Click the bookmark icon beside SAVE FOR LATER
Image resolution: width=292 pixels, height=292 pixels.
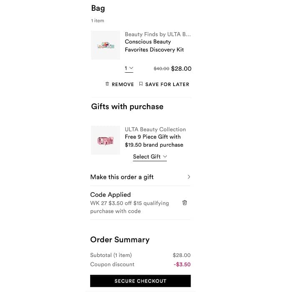(x=141, y=84)
